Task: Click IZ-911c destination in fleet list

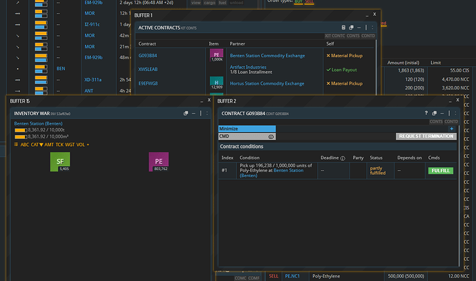Action: tap(92, 25)
